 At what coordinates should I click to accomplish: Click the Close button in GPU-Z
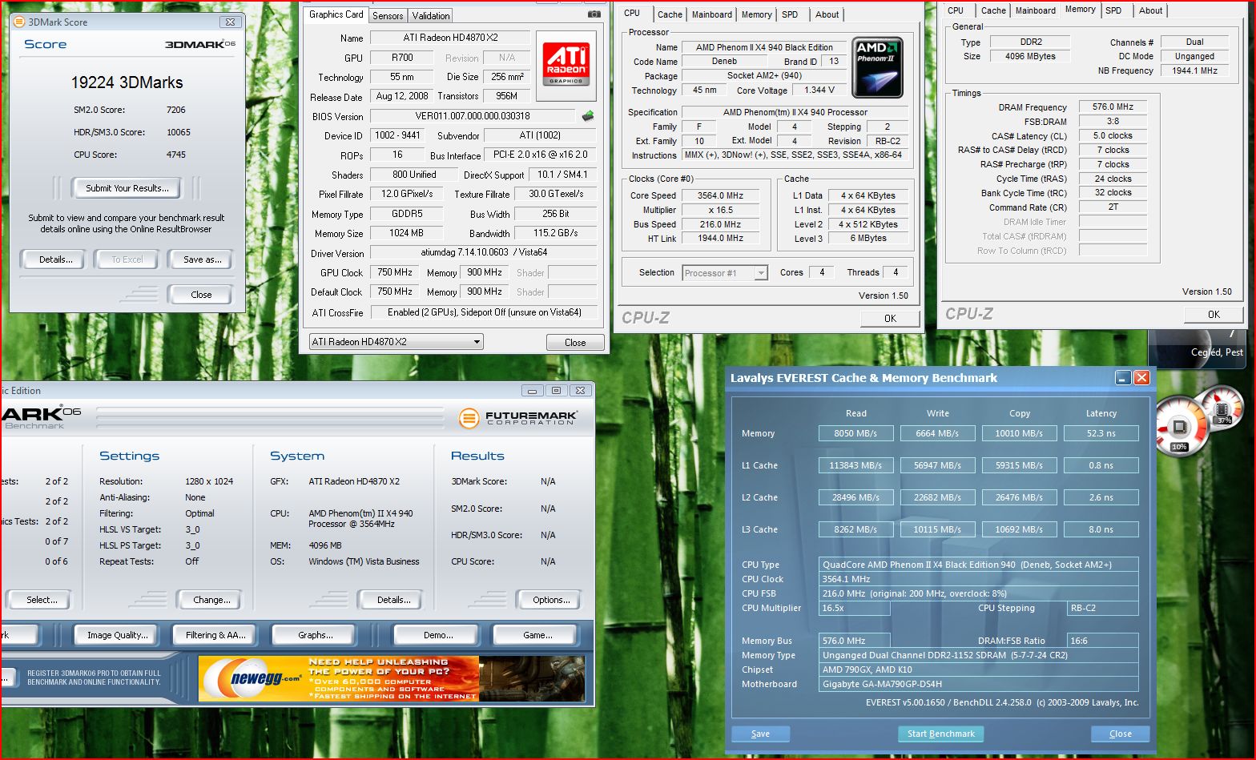point(575,342)
